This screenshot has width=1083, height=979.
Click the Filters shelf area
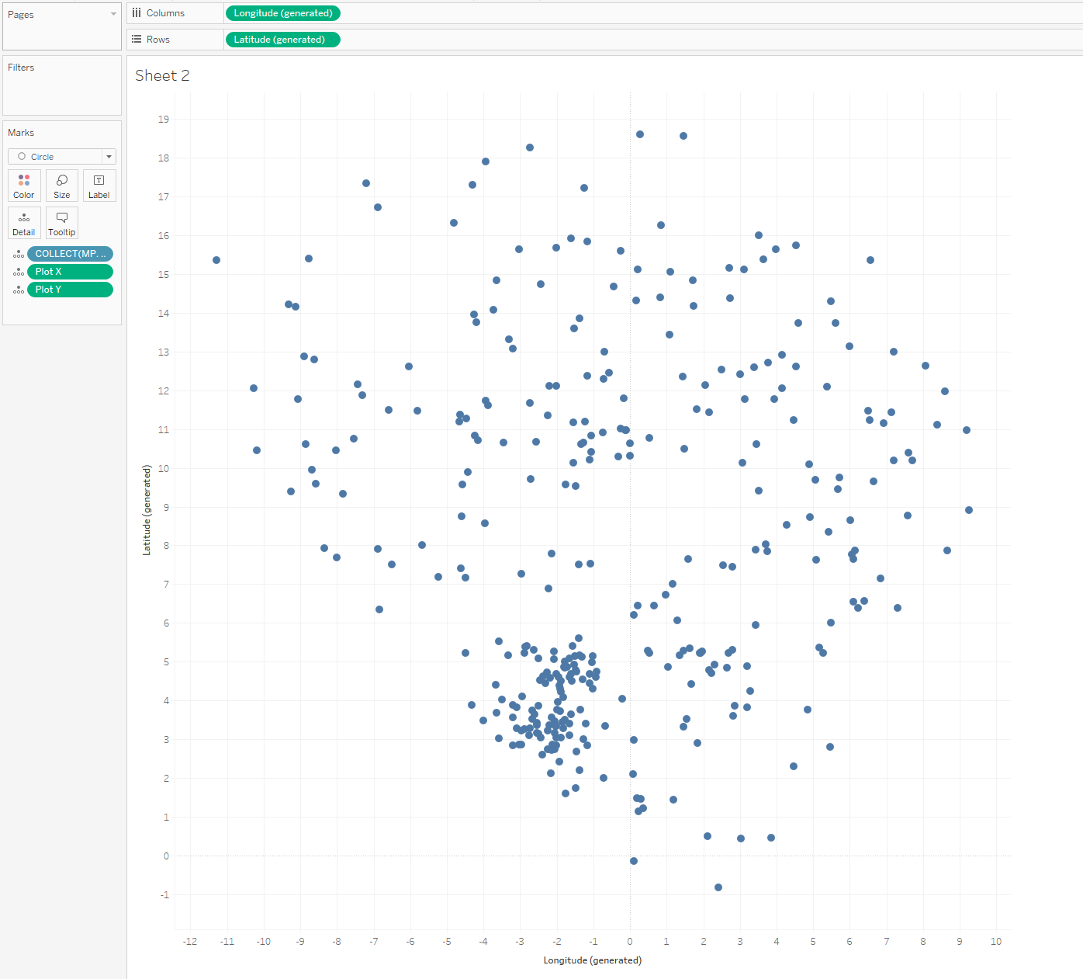click(62, 89)
